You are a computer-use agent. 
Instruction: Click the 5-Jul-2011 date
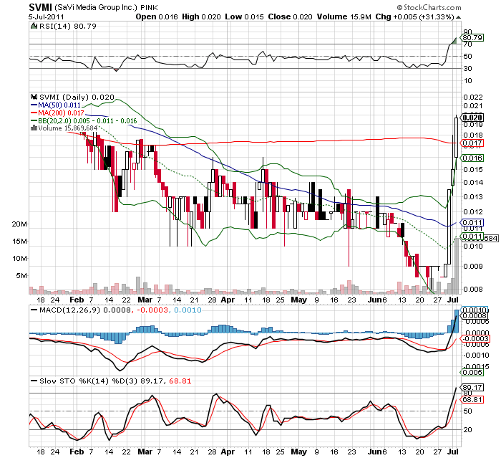(x=47, y=17)
